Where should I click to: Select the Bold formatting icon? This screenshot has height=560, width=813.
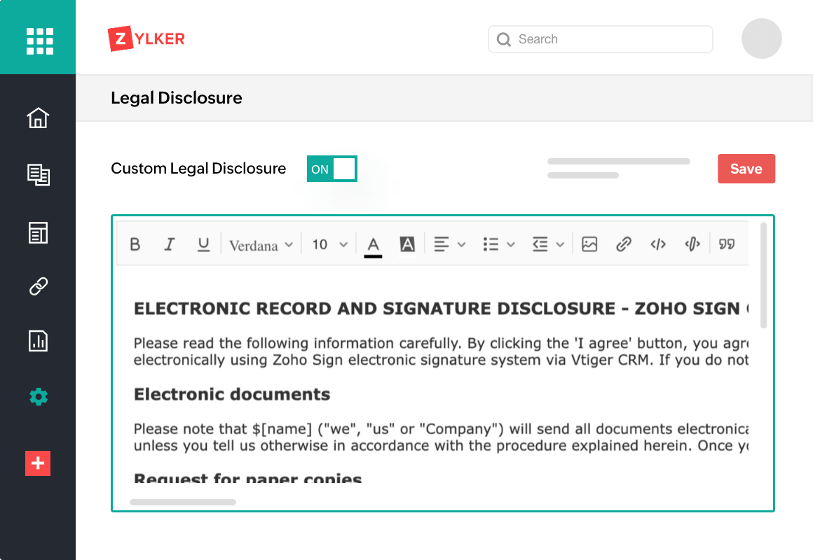pos(135,244)
